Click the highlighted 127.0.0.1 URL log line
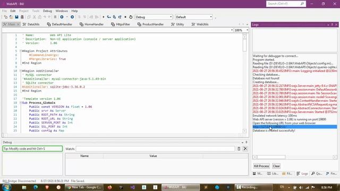Viewport: 340px width, 191px height. point(295,127)
